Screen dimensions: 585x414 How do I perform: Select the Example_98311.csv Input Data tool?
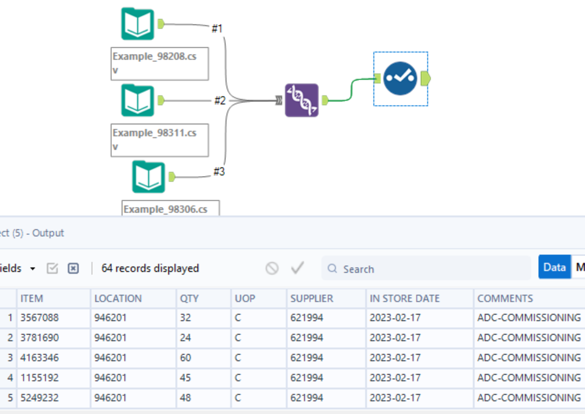tap(137, 100)
